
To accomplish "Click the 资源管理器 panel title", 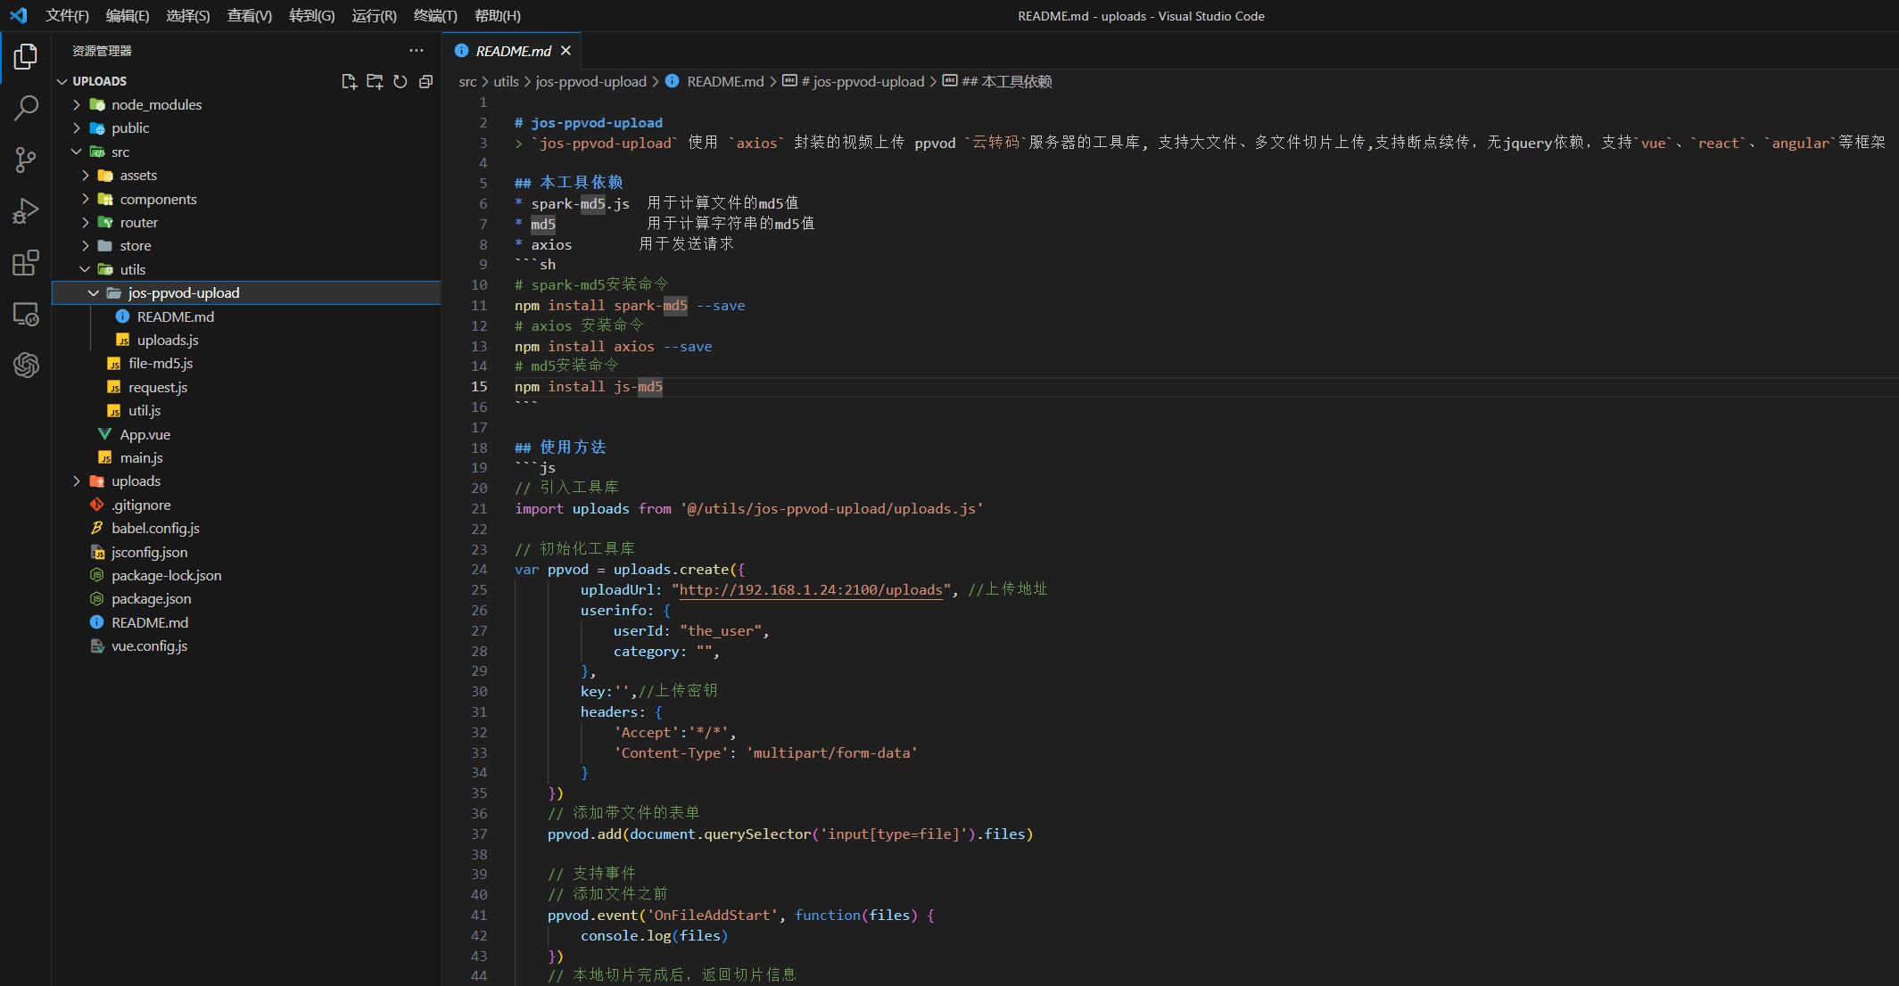I will tap(102, 51).
